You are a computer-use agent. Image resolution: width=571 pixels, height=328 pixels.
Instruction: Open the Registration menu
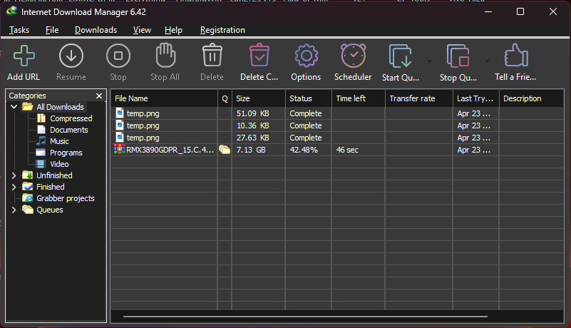click(x=222, y=30)
